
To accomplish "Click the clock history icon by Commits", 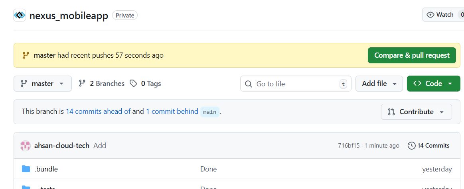I will click(x=411, y=146).
